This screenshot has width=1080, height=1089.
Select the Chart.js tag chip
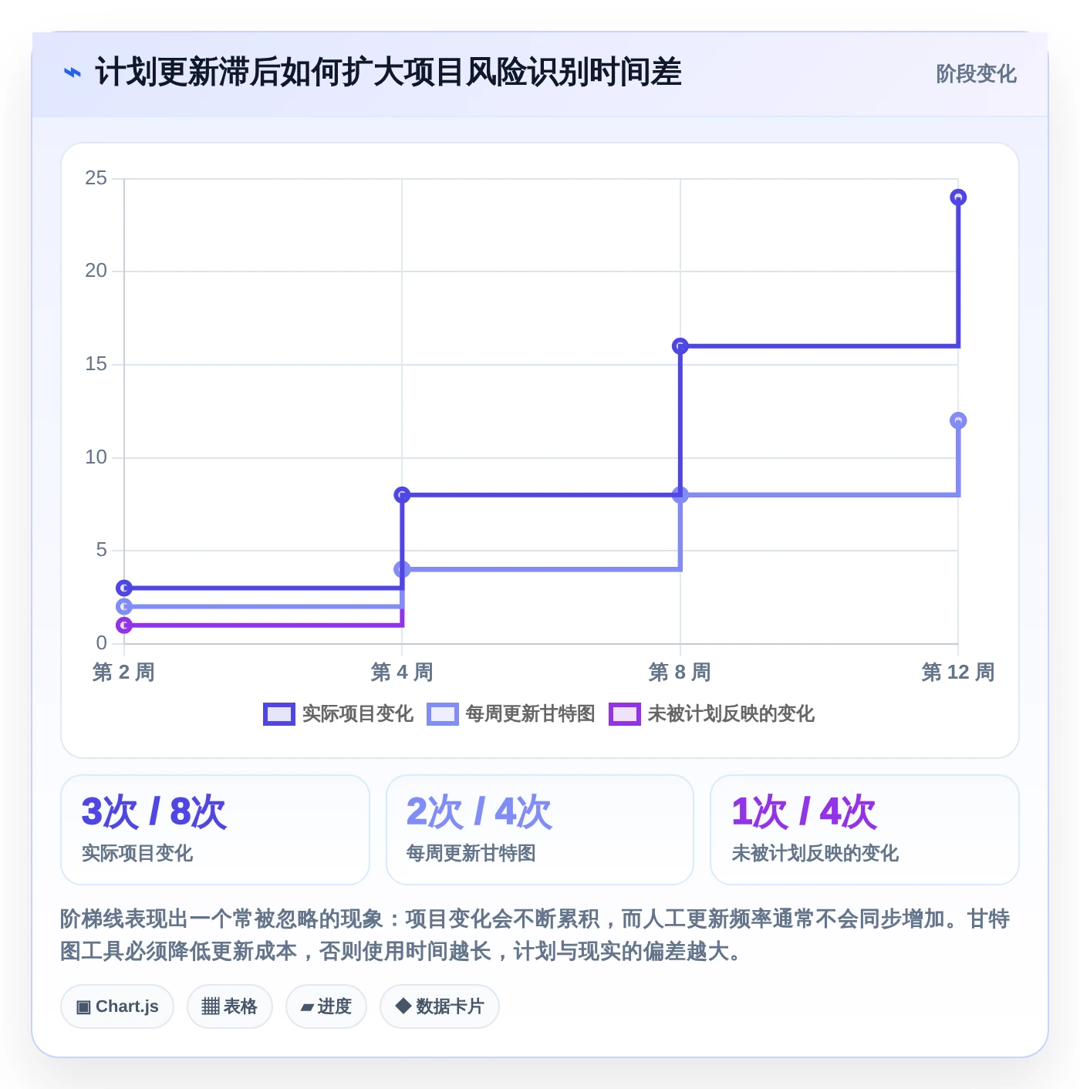(x=117, y=1006)
